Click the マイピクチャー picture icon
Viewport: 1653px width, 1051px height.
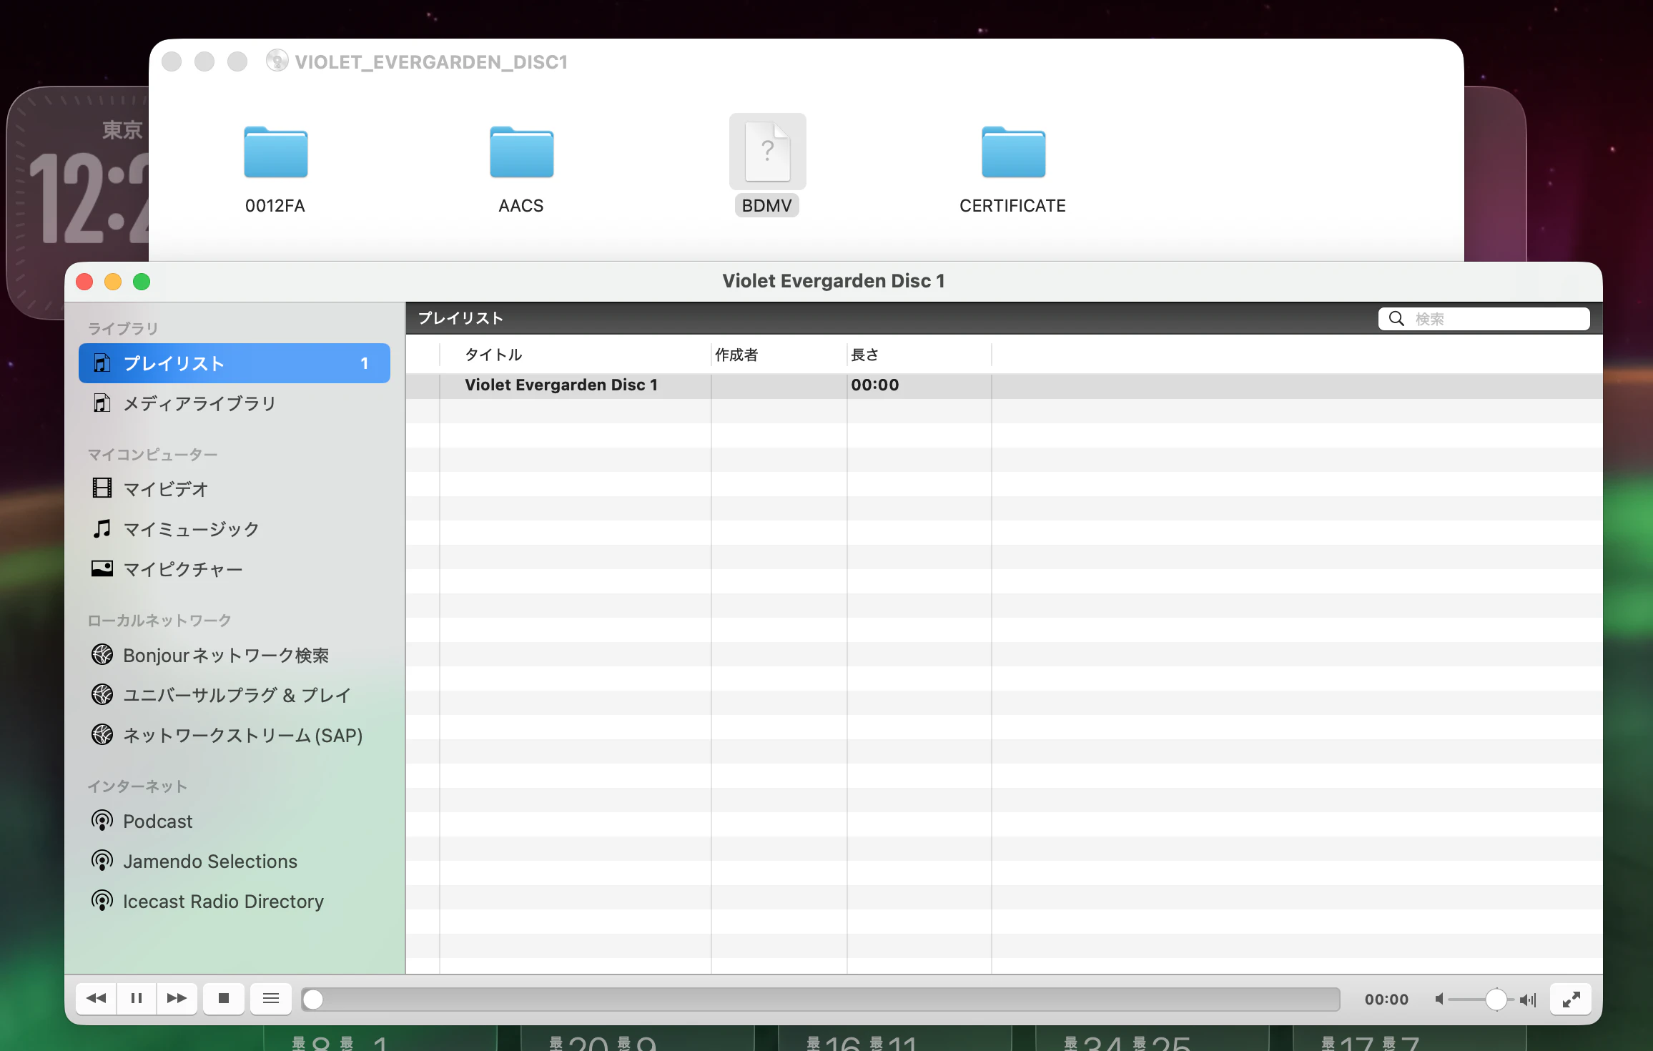pyautogui.click(x=102, y=568)
